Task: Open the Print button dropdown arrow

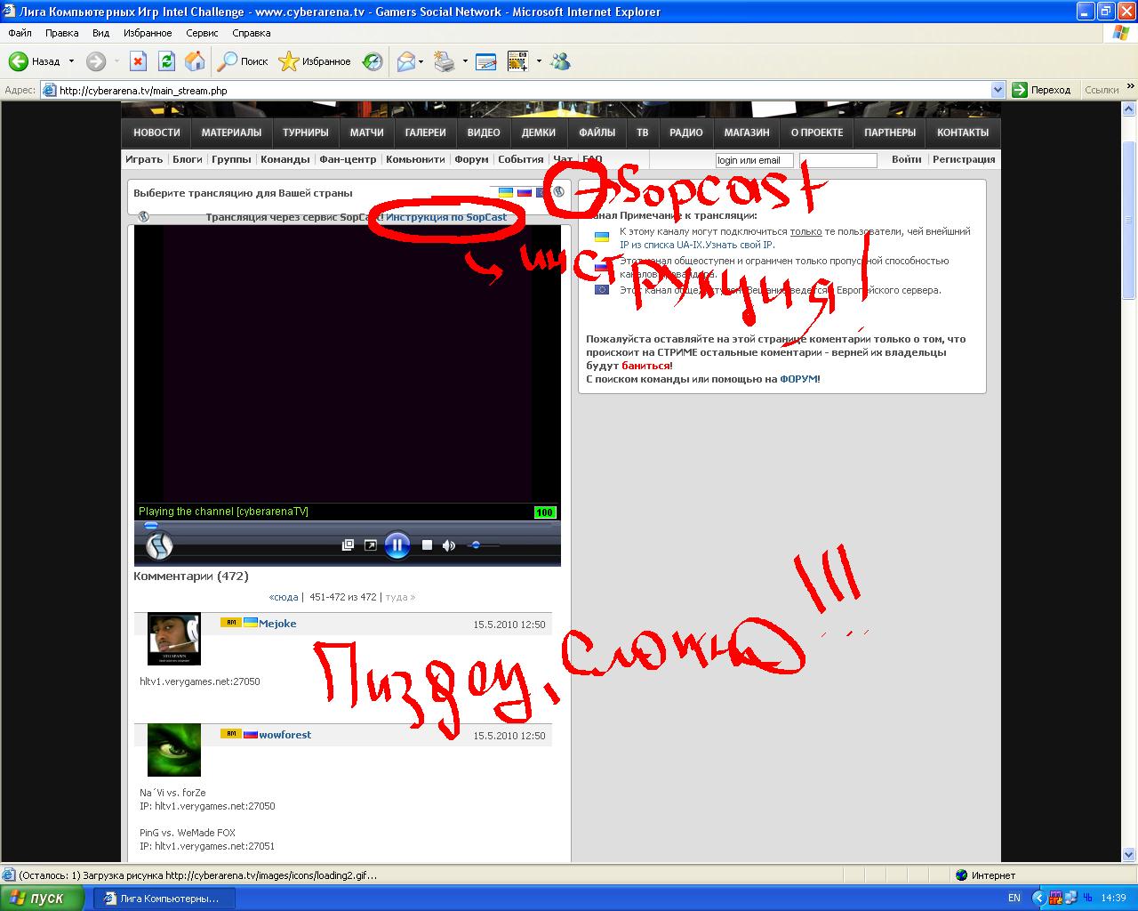Action: click(465, 61)
